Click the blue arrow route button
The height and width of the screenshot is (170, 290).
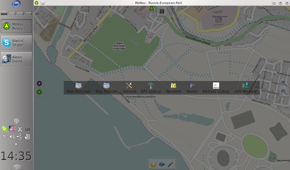pyautogui.click(x=162, y=164)
